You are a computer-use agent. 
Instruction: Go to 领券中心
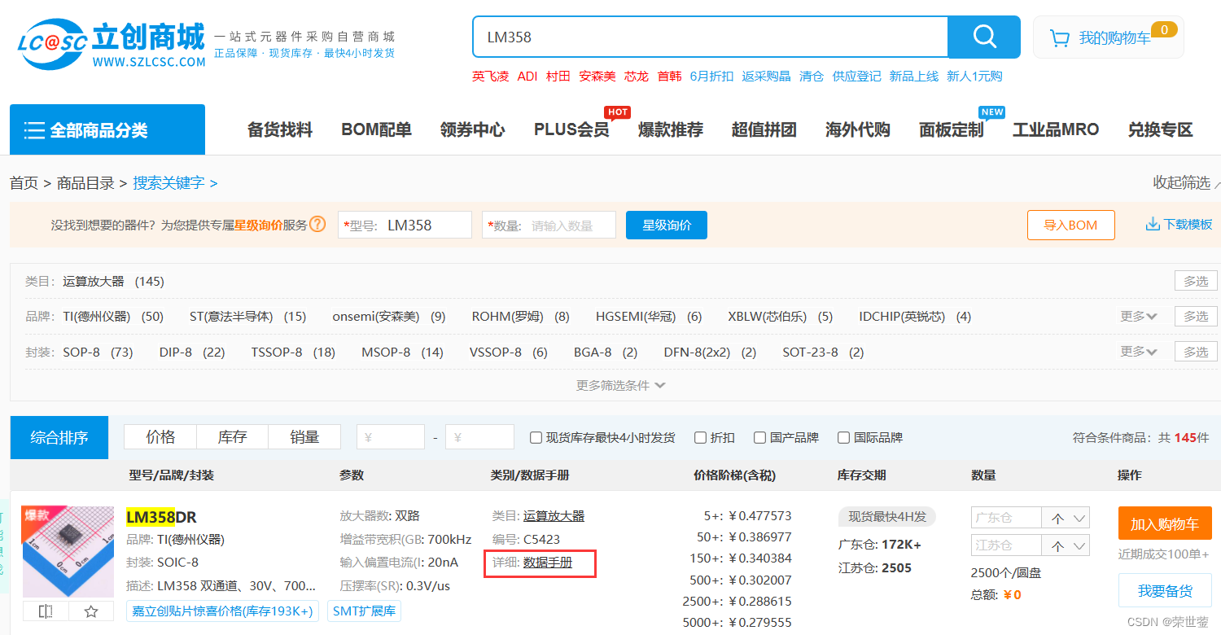point(472,130)
